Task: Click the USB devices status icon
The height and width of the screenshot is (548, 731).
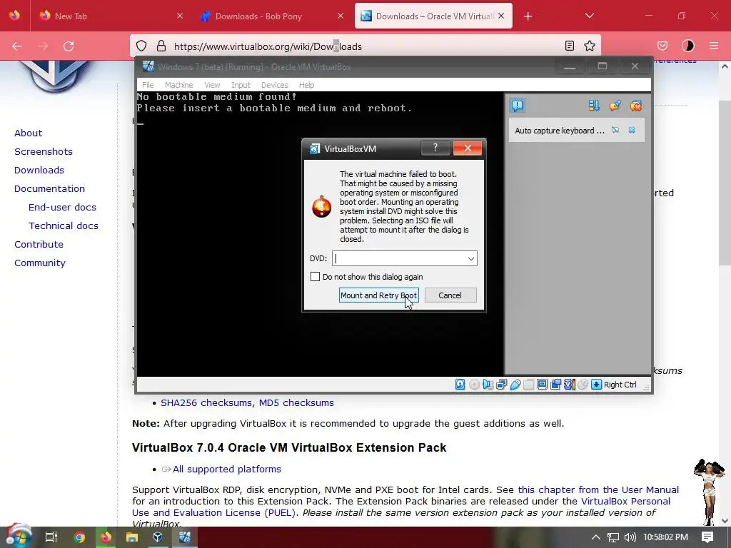Action: click(x=515, y=385)
